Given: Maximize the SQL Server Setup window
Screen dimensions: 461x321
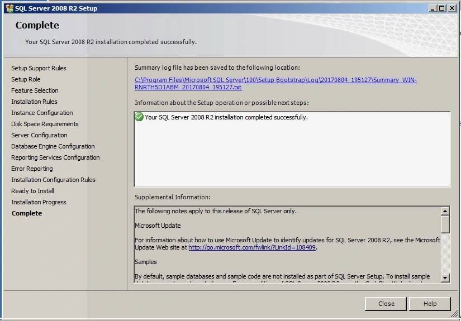Looking at the screenshot, I should pyautogui.click(x=442, y=8).
